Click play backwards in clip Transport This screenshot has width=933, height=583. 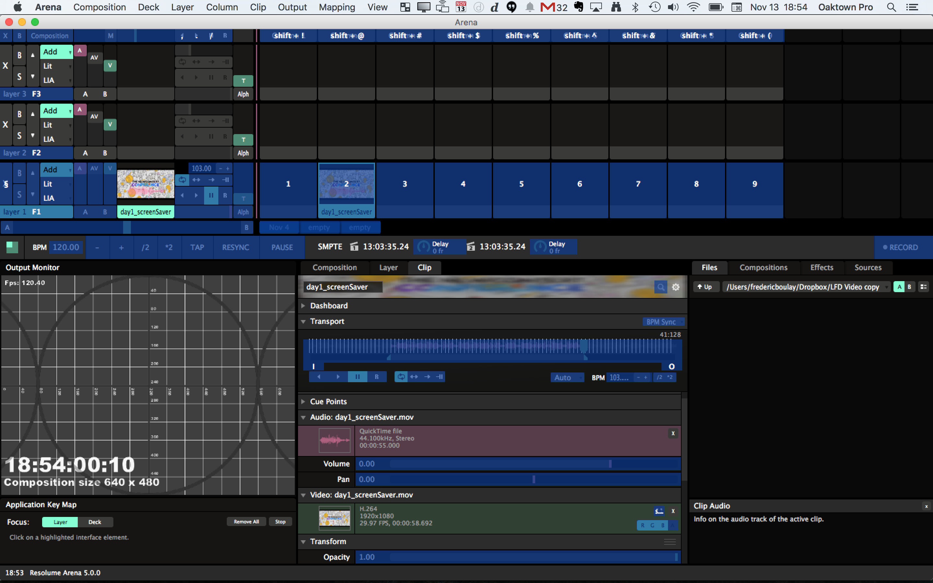(x=319, y=377)
